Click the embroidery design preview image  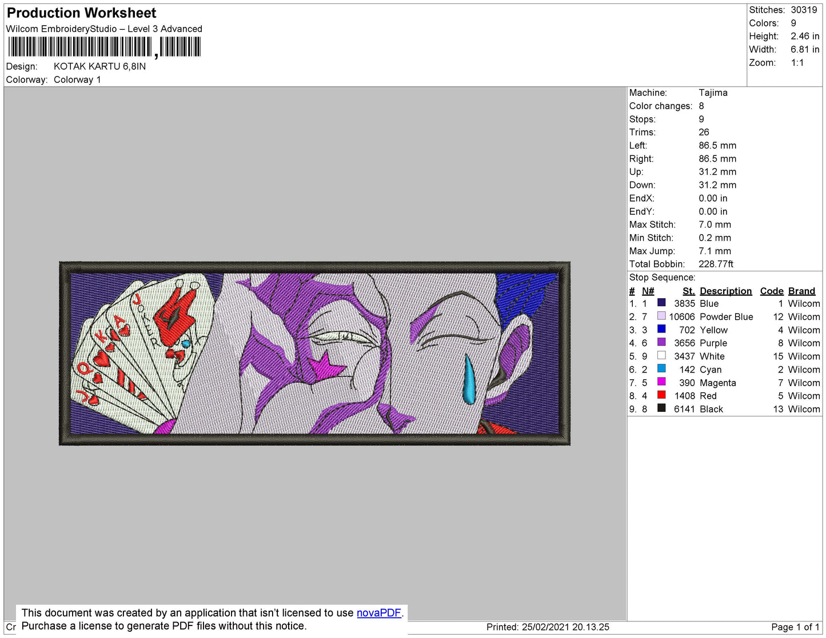(314, 354)
